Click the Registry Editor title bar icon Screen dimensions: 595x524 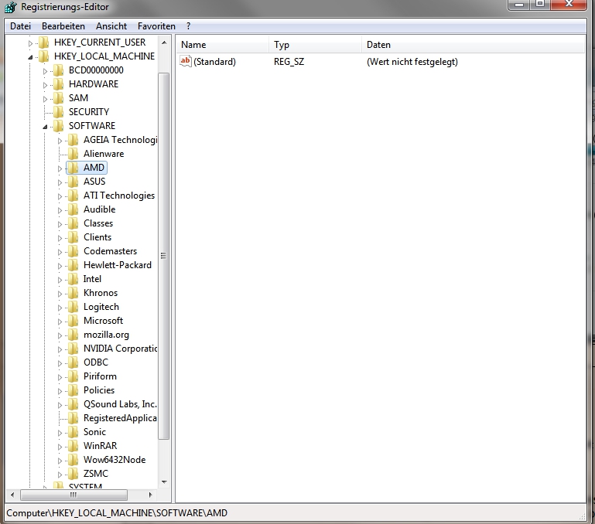[11, 7]
